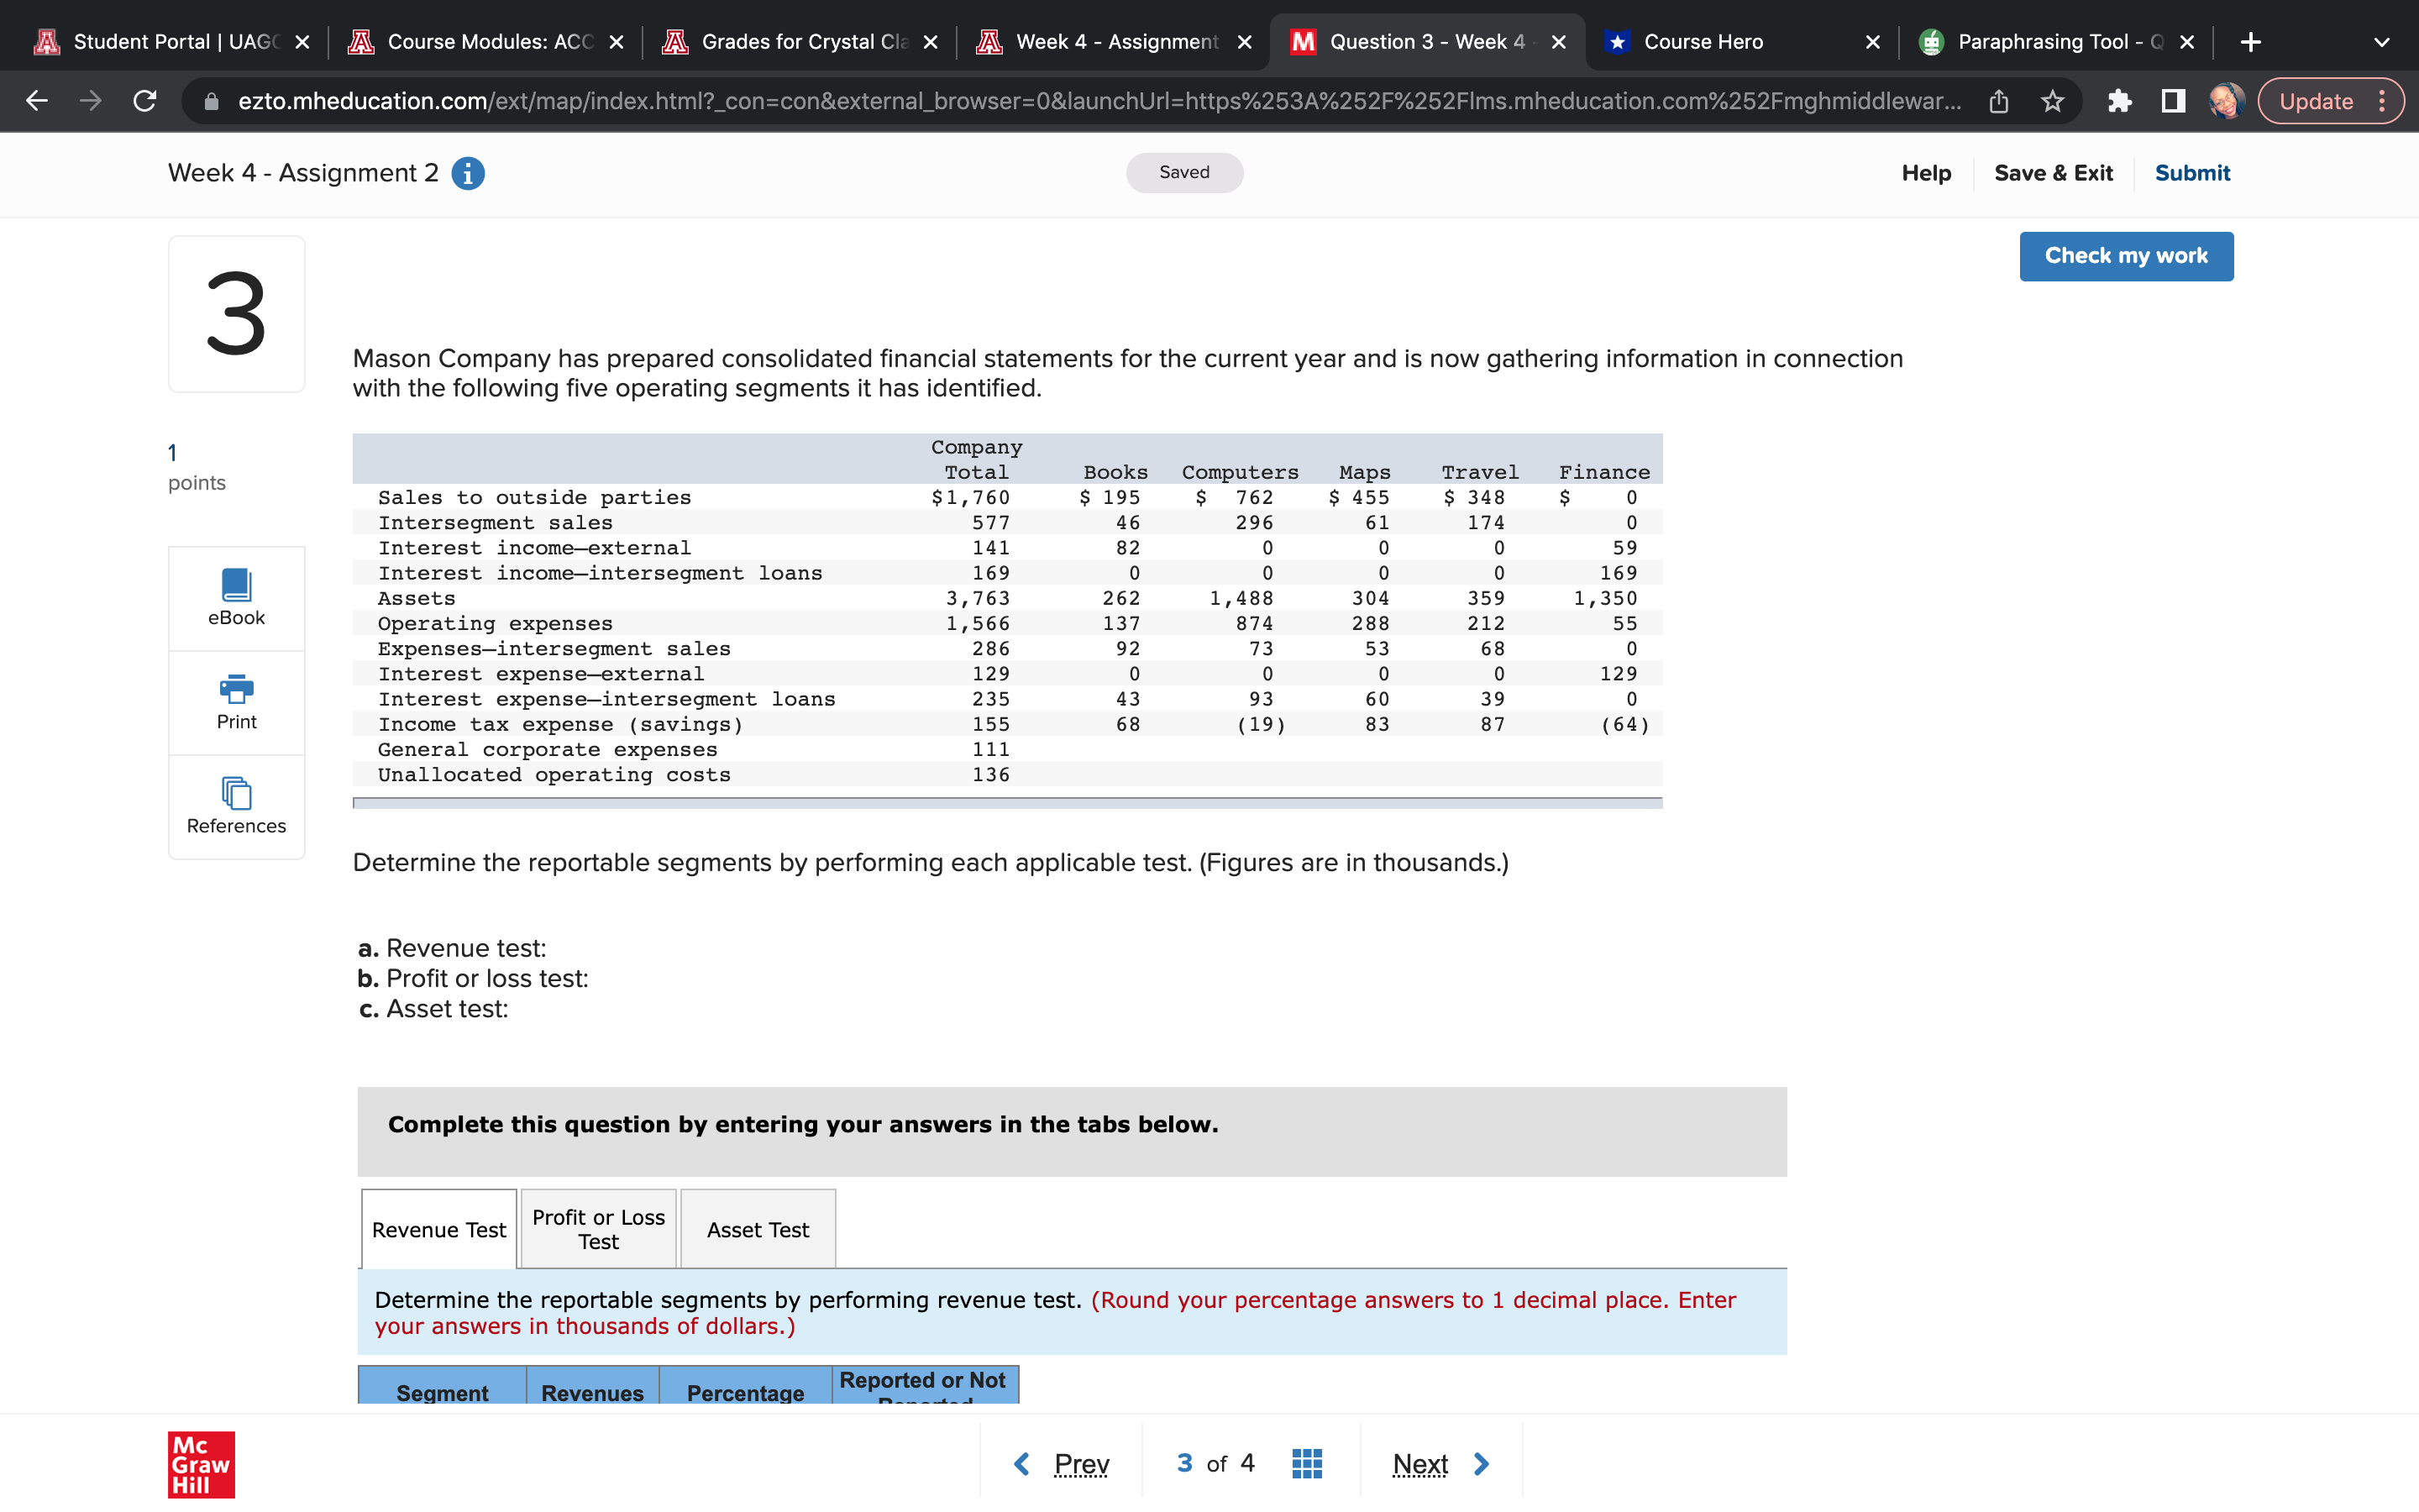This screenshot has height=1512, width=2419.
Task: Expand the tab search chevron
Action: tap(2382, 42)
